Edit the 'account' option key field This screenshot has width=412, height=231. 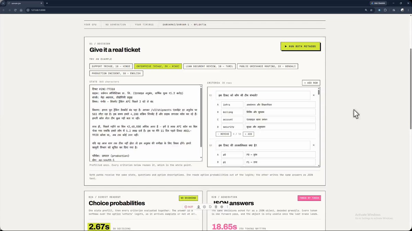click(x=232, y=119)
